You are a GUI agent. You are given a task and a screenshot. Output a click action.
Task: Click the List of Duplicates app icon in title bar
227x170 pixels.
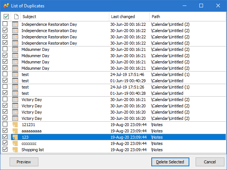tap(6, 6)
